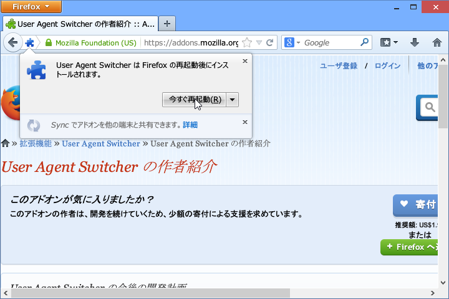
Task: Reload the current page
Action: click(270, 43)
